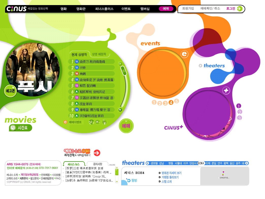Select the 18-rated movie ranked 3
This screenshot has width=265, height=199.
click(x=91, y=74)
